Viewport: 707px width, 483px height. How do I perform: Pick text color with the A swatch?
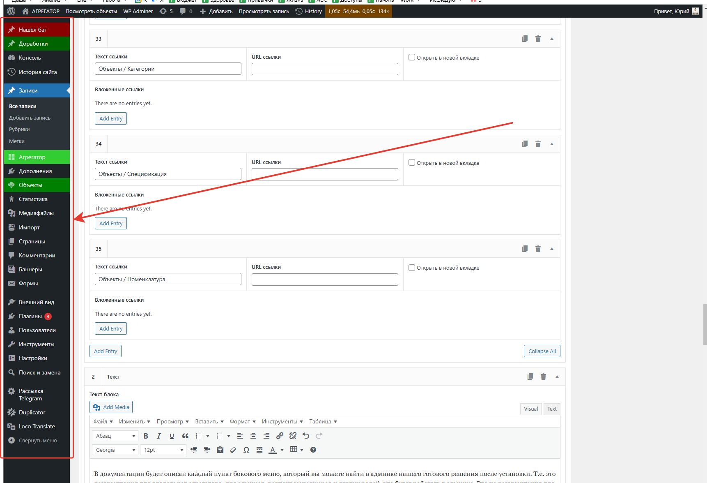(x=273, y=450)
